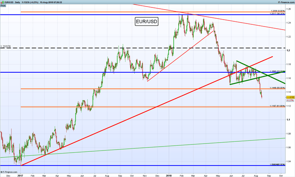Click the bold 1.2 price axis label
The image size is (295, 177).
point(288,50)
